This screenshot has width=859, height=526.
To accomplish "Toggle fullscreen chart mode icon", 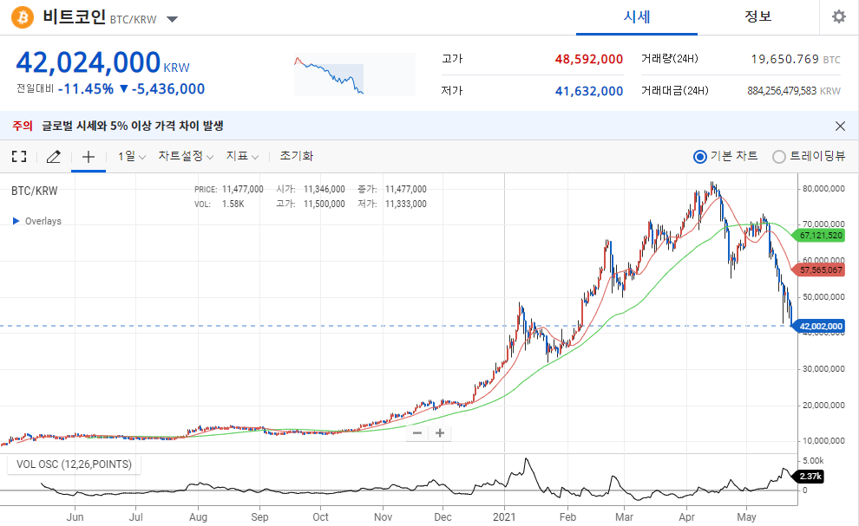I will (x=19, y=157).
